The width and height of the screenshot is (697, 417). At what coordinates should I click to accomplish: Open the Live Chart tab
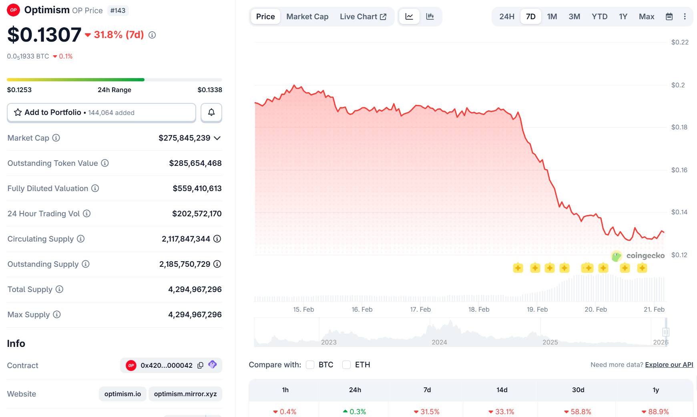(x=363, y=16)
